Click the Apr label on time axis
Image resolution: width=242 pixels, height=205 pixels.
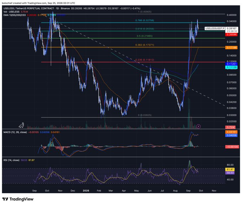[x=124, y=191]
